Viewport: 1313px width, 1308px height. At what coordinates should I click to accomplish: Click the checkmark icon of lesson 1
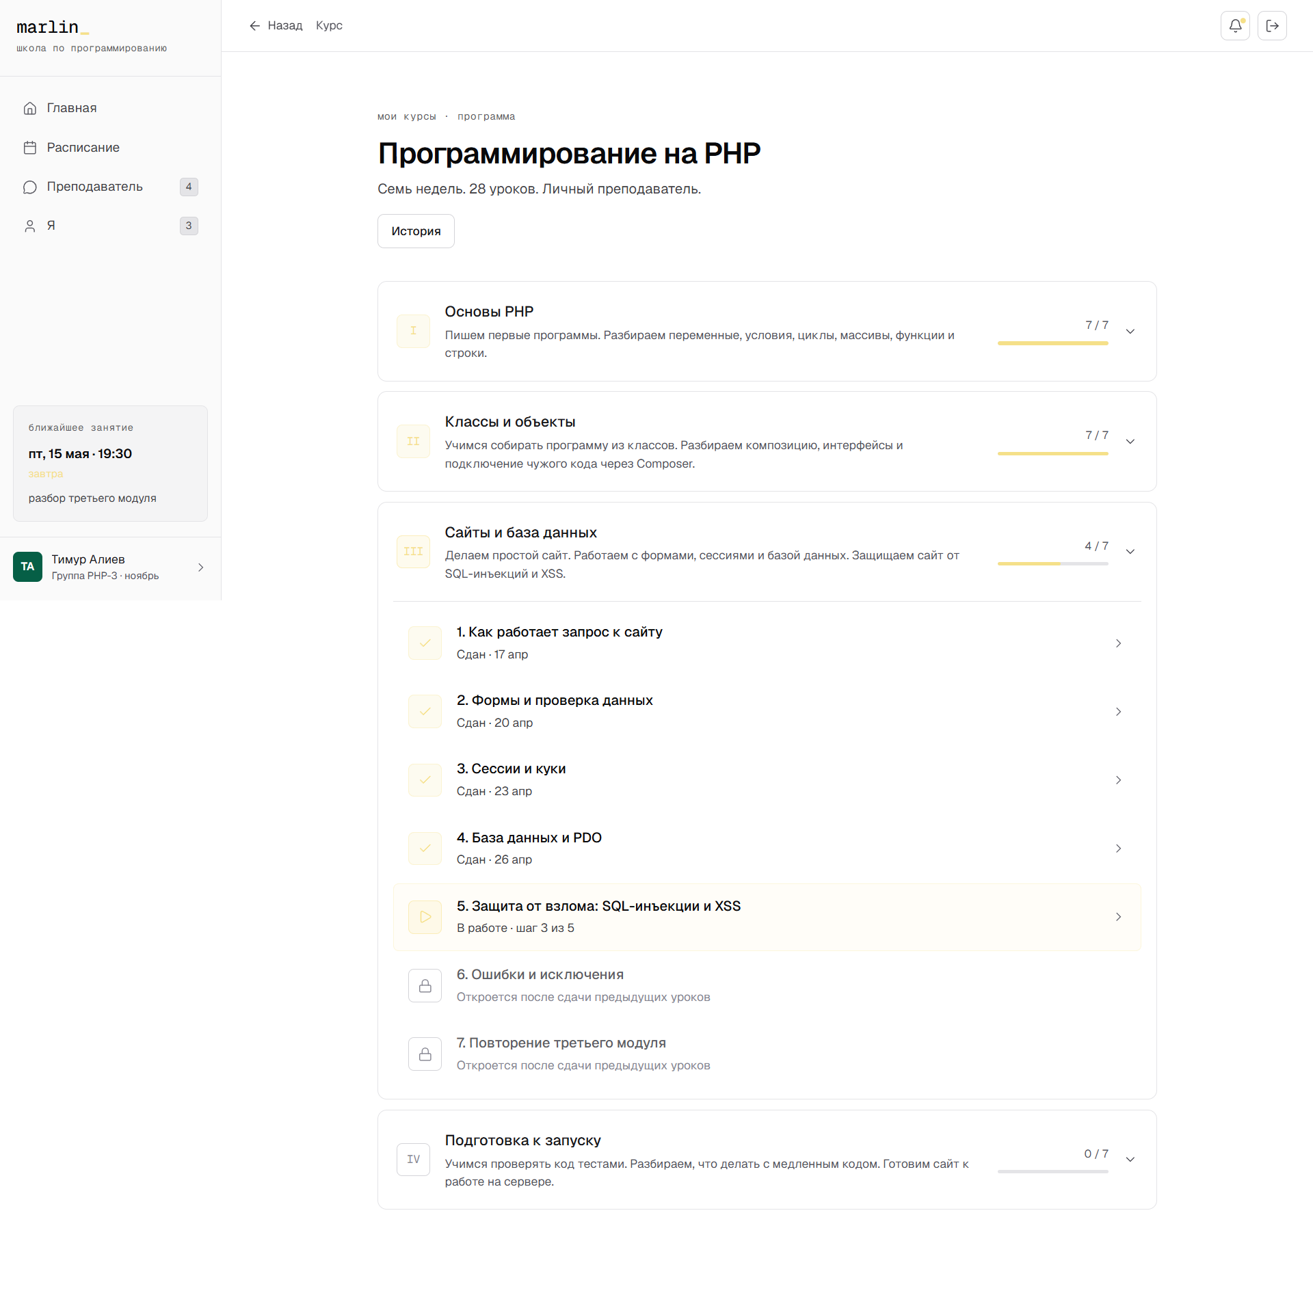[425, 643]
